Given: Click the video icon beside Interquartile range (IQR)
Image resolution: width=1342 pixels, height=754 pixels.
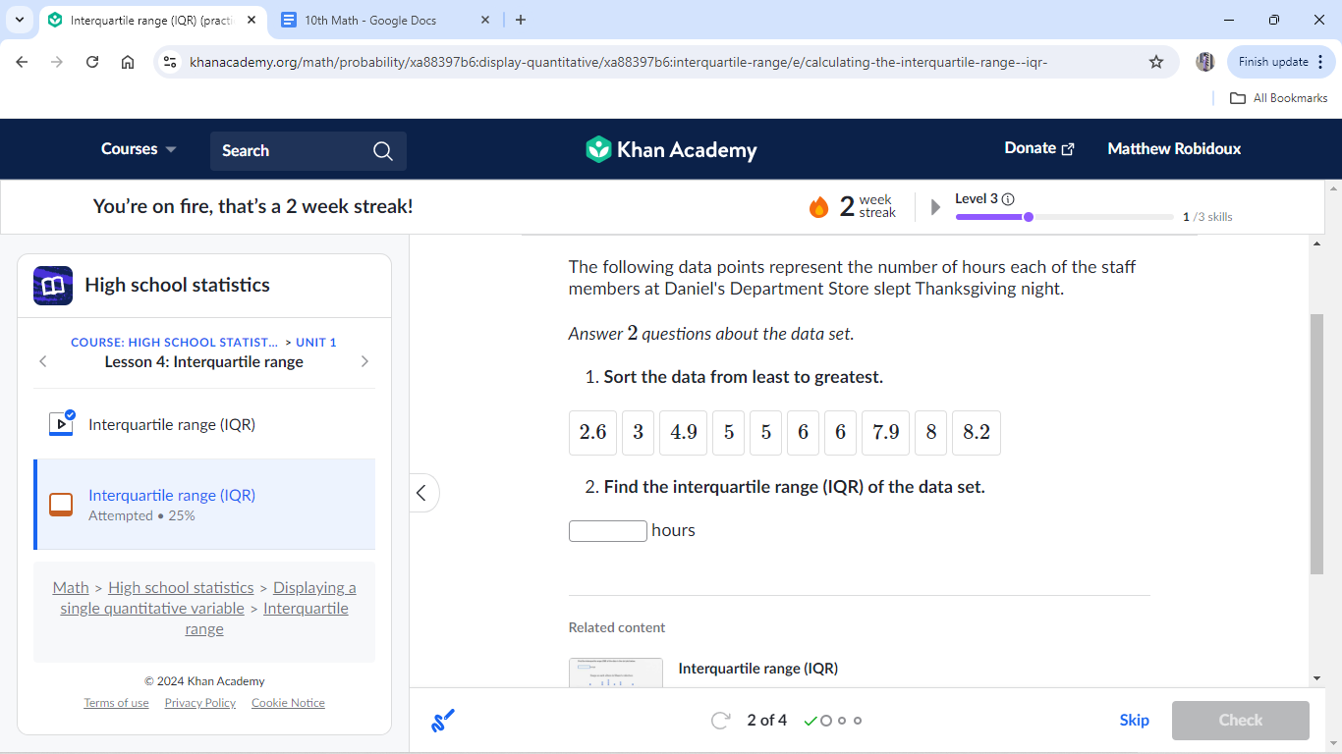Looking at the screenshot, I should 62,423.
